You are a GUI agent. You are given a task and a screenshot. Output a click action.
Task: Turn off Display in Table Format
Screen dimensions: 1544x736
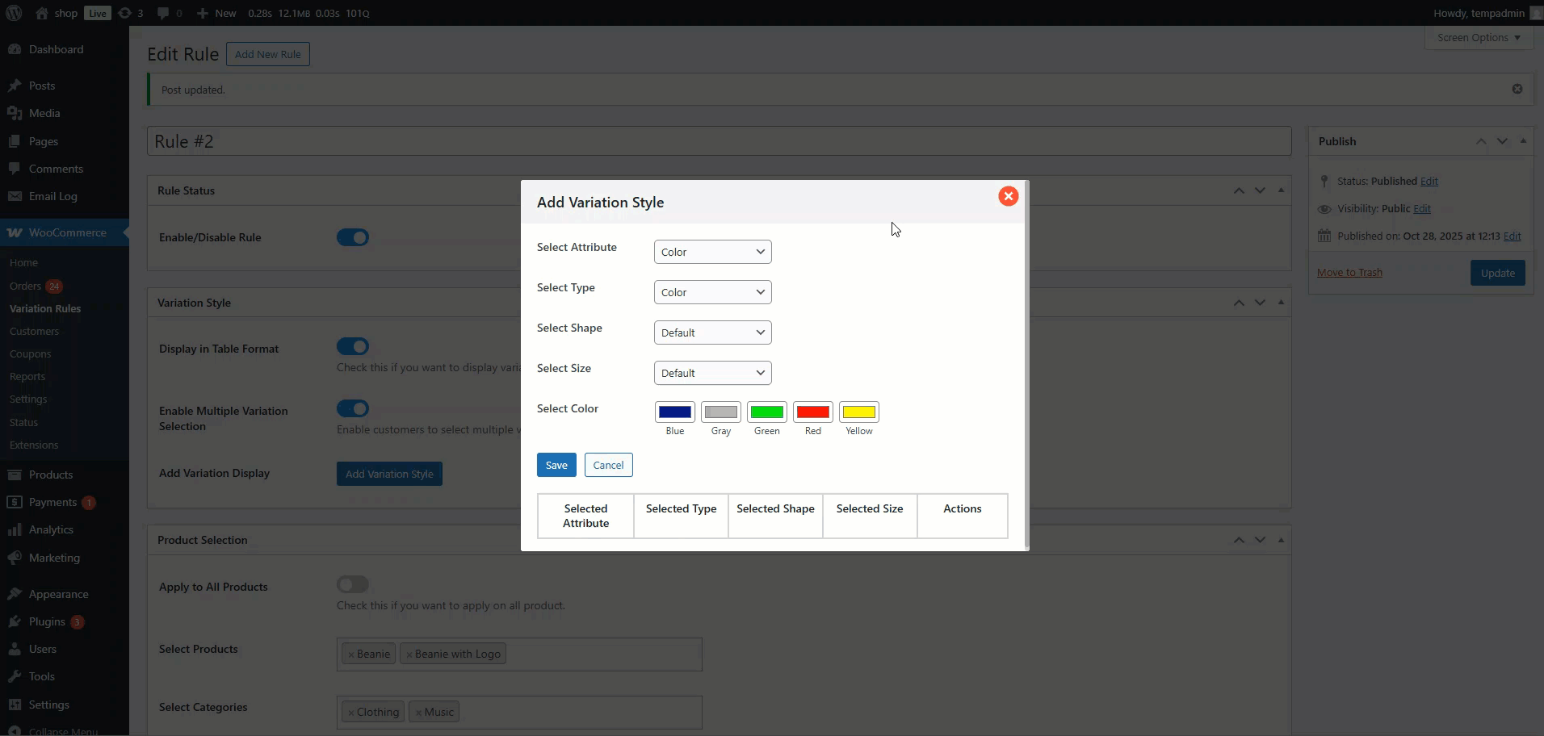pos(353,346)
